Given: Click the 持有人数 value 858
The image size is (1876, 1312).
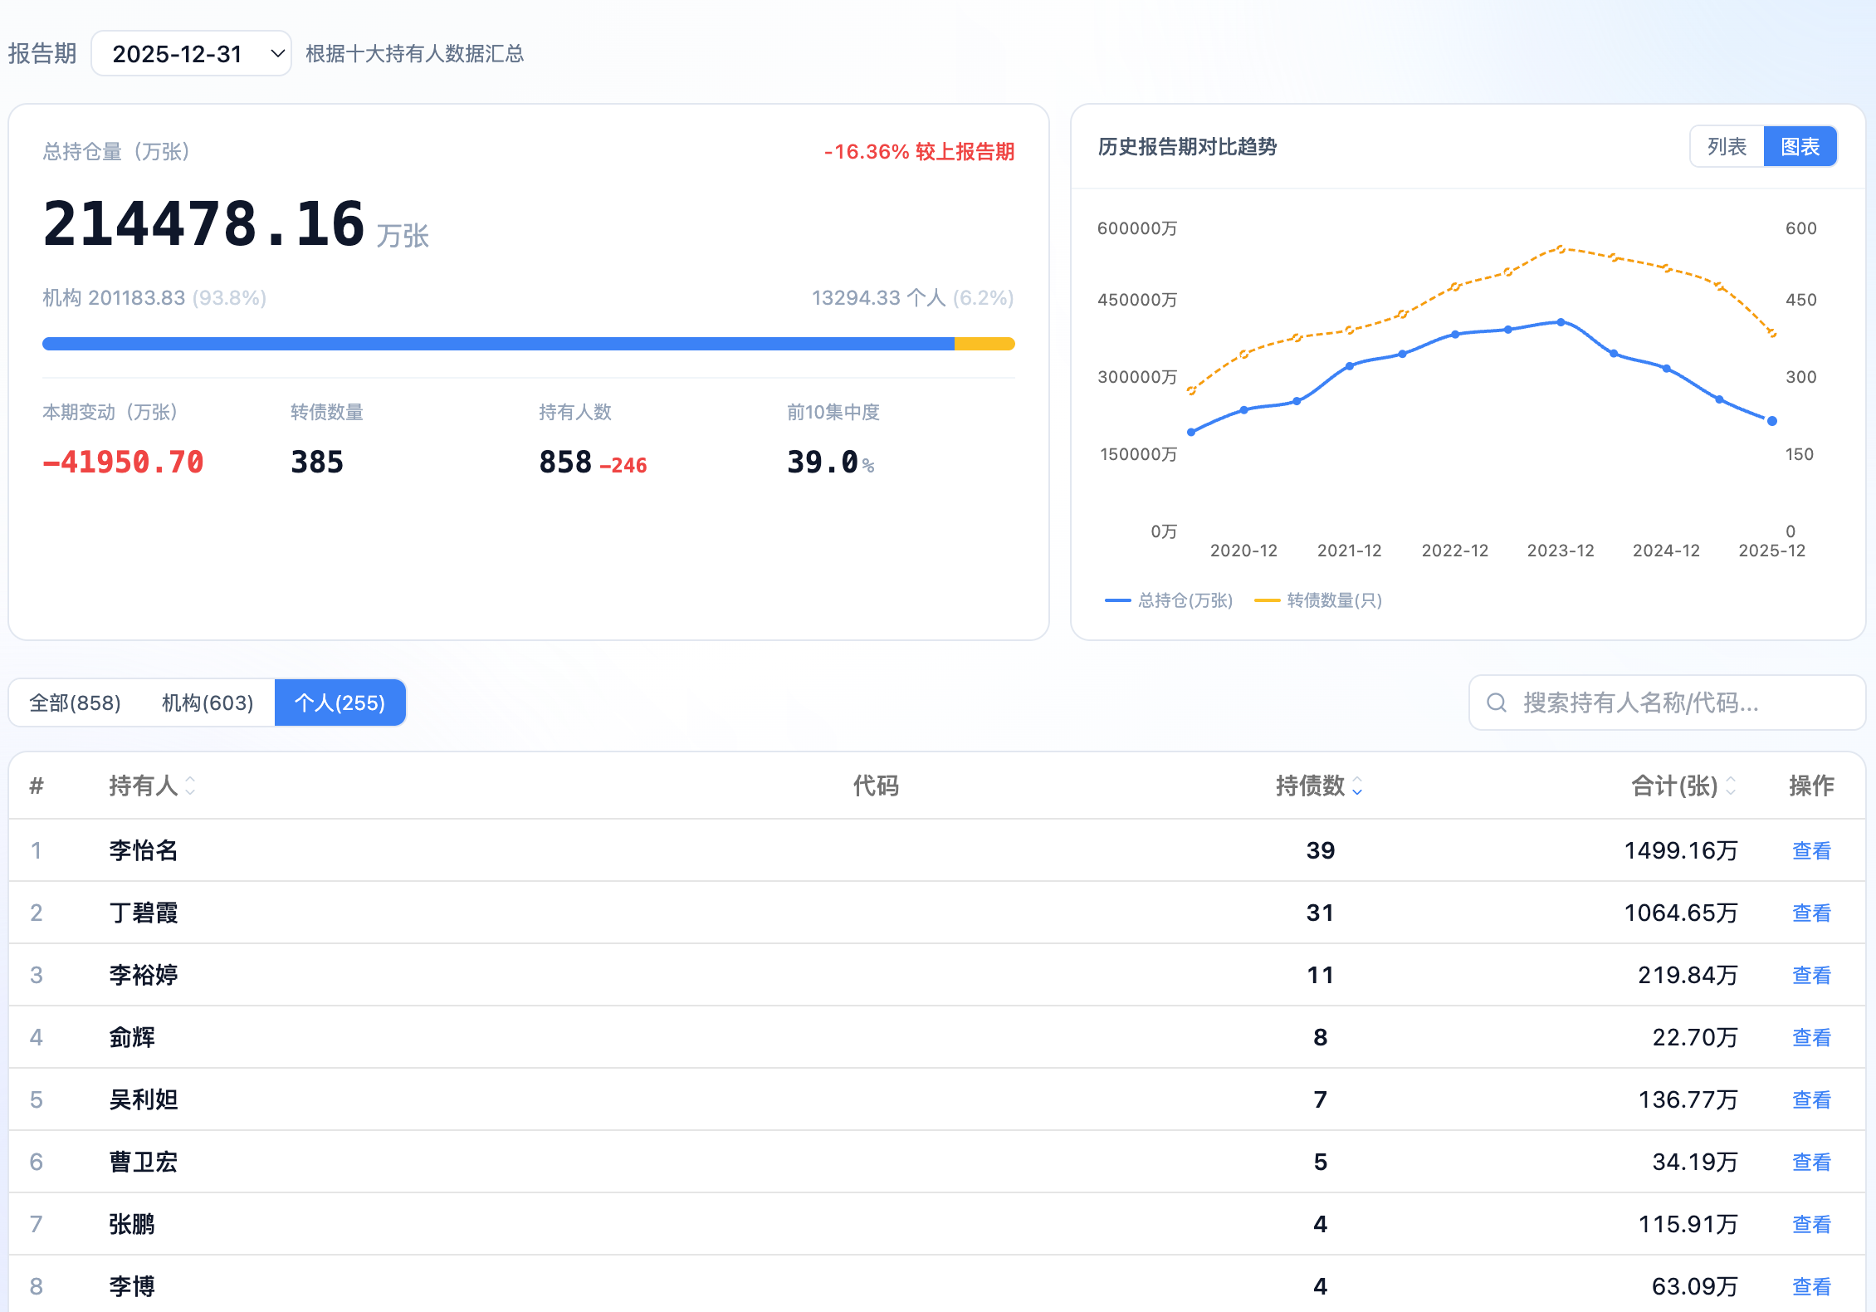Looking at the screenshot, I should click(x=565, y=463).
